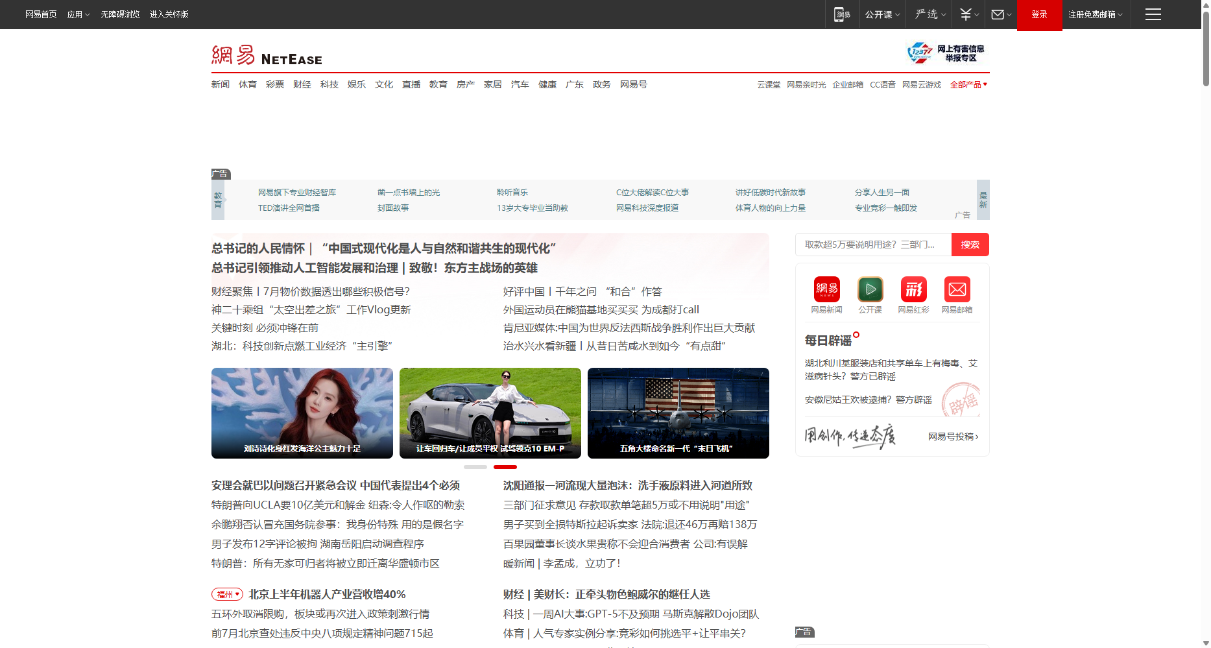Screen dimensions: 1211x648
Task: Show previous carousel slide via 教育 arrow
Action: coord(218,200)
